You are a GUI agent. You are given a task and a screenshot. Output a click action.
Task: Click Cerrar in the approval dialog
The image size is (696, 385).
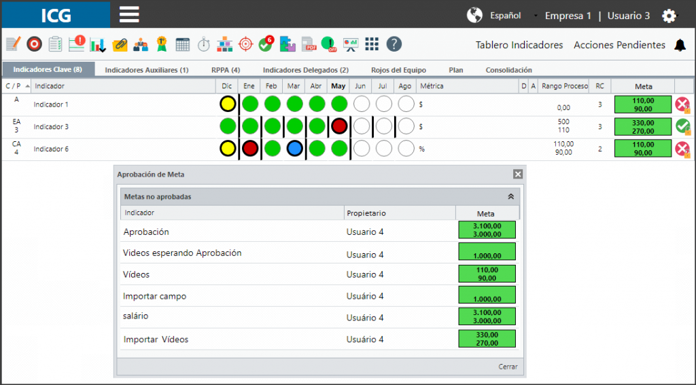coord(508,367)
